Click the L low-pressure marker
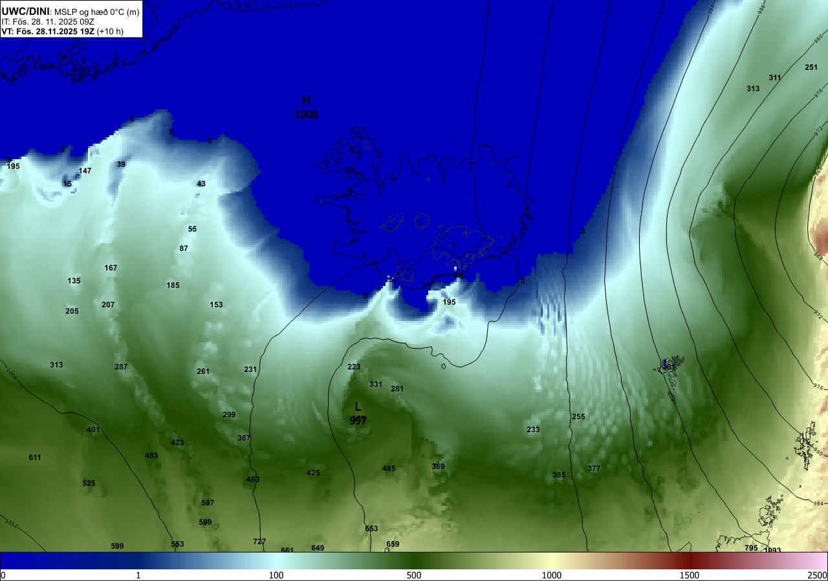The height and width of the screenshot is (581, 828). [358, 406]
